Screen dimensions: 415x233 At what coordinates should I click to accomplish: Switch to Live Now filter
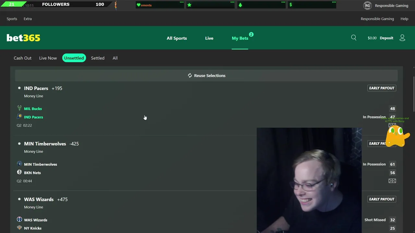tap(48, 58)
